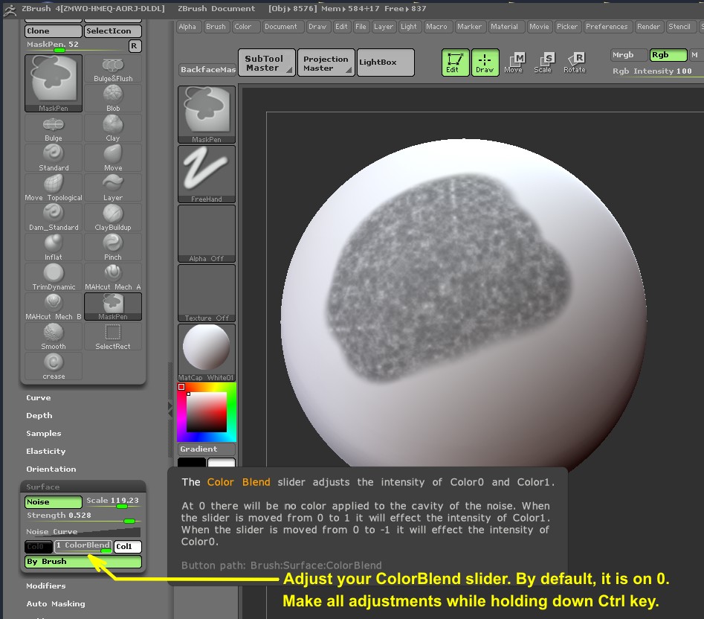This screenshot has width=704, height=619.
Task: Select the MAHcut Mech B brush
Action: tap(54, 307)
